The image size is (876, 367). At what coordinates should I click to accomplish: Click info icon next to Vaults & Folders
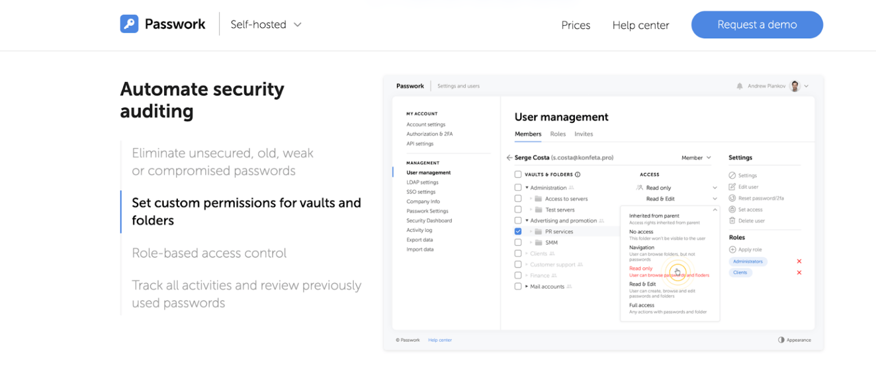point(577,175)
